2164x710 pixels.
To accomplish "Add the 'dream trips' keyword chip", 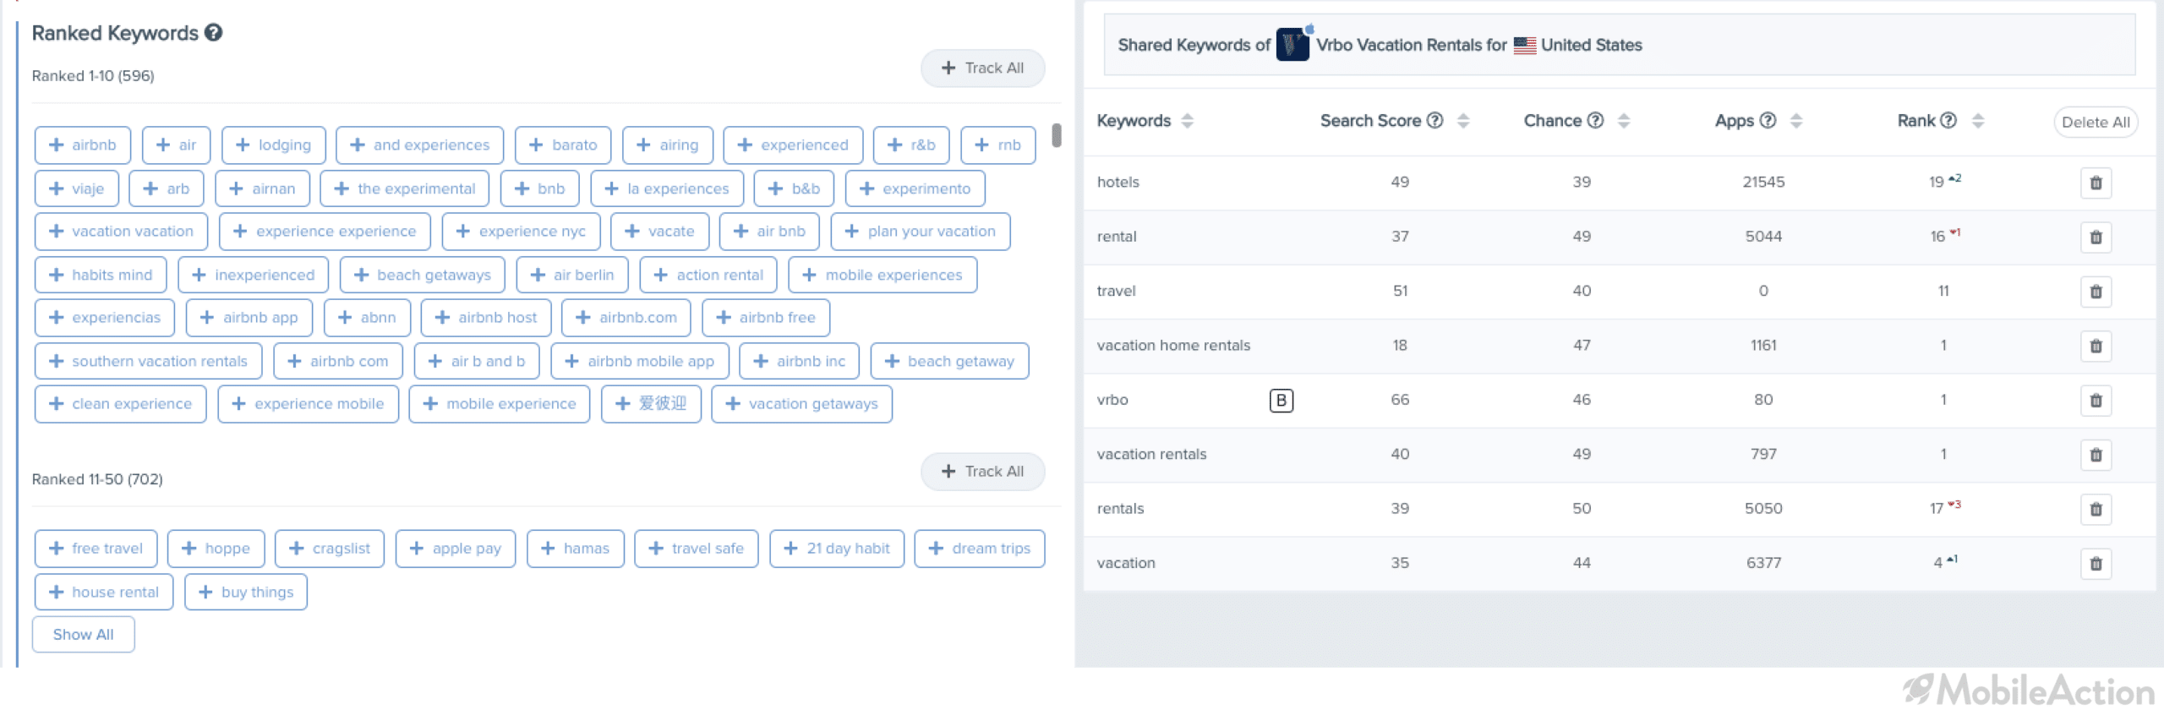I will (979, 548).
